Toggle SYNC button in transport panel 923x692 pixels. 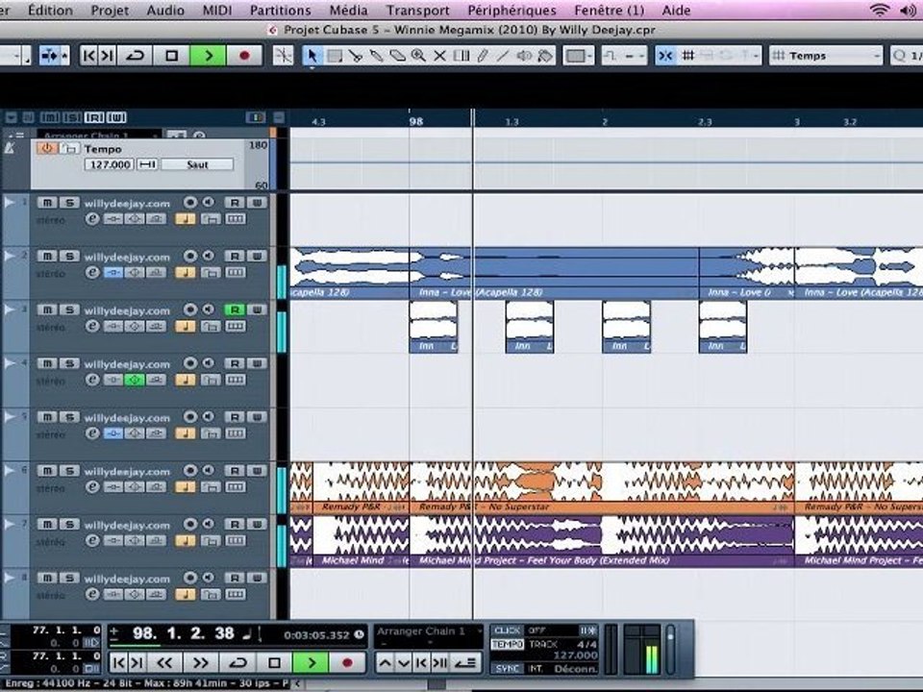pos(507,669)
